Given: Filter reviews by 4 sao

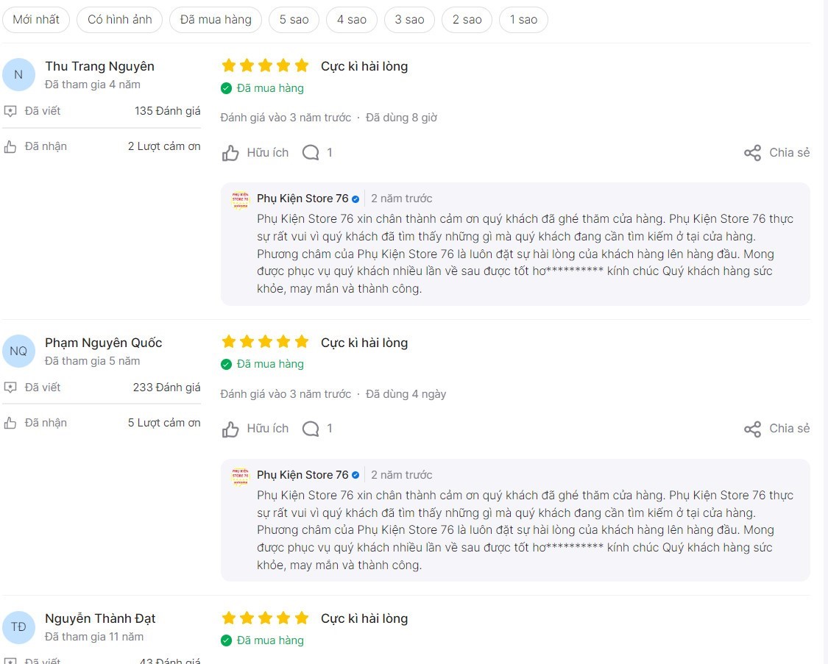Looking at the screenshot, I should tap(352, 20).
